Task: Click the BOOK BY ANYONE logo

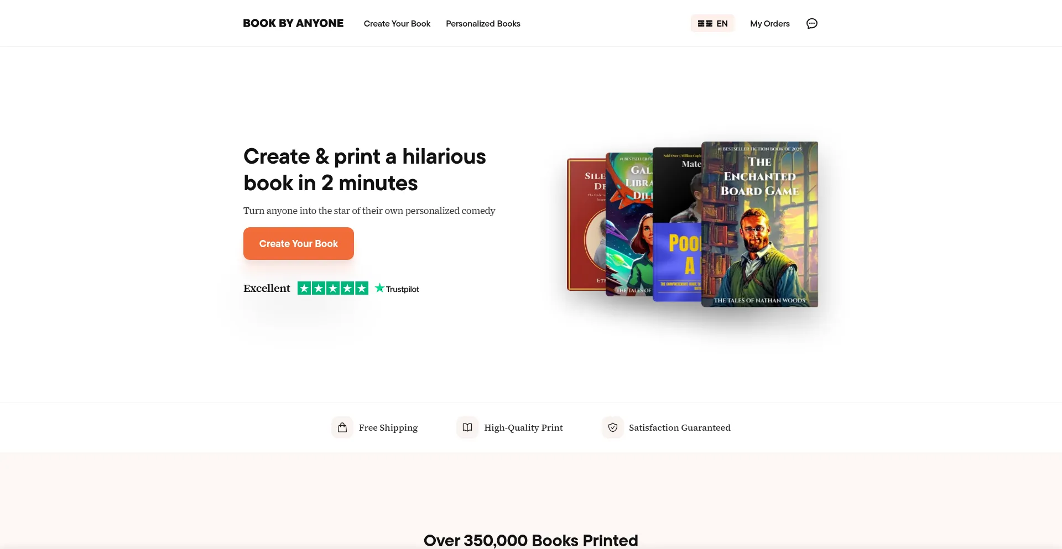Action: click(293, 23)
